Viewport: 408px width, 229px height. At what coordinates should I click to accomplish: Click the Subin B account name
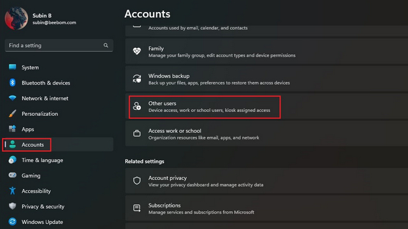[42, 15]
